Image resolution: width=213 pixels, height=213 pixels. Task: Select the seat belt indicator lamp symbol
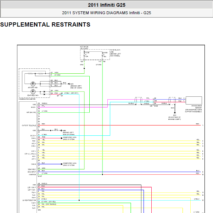33,92
